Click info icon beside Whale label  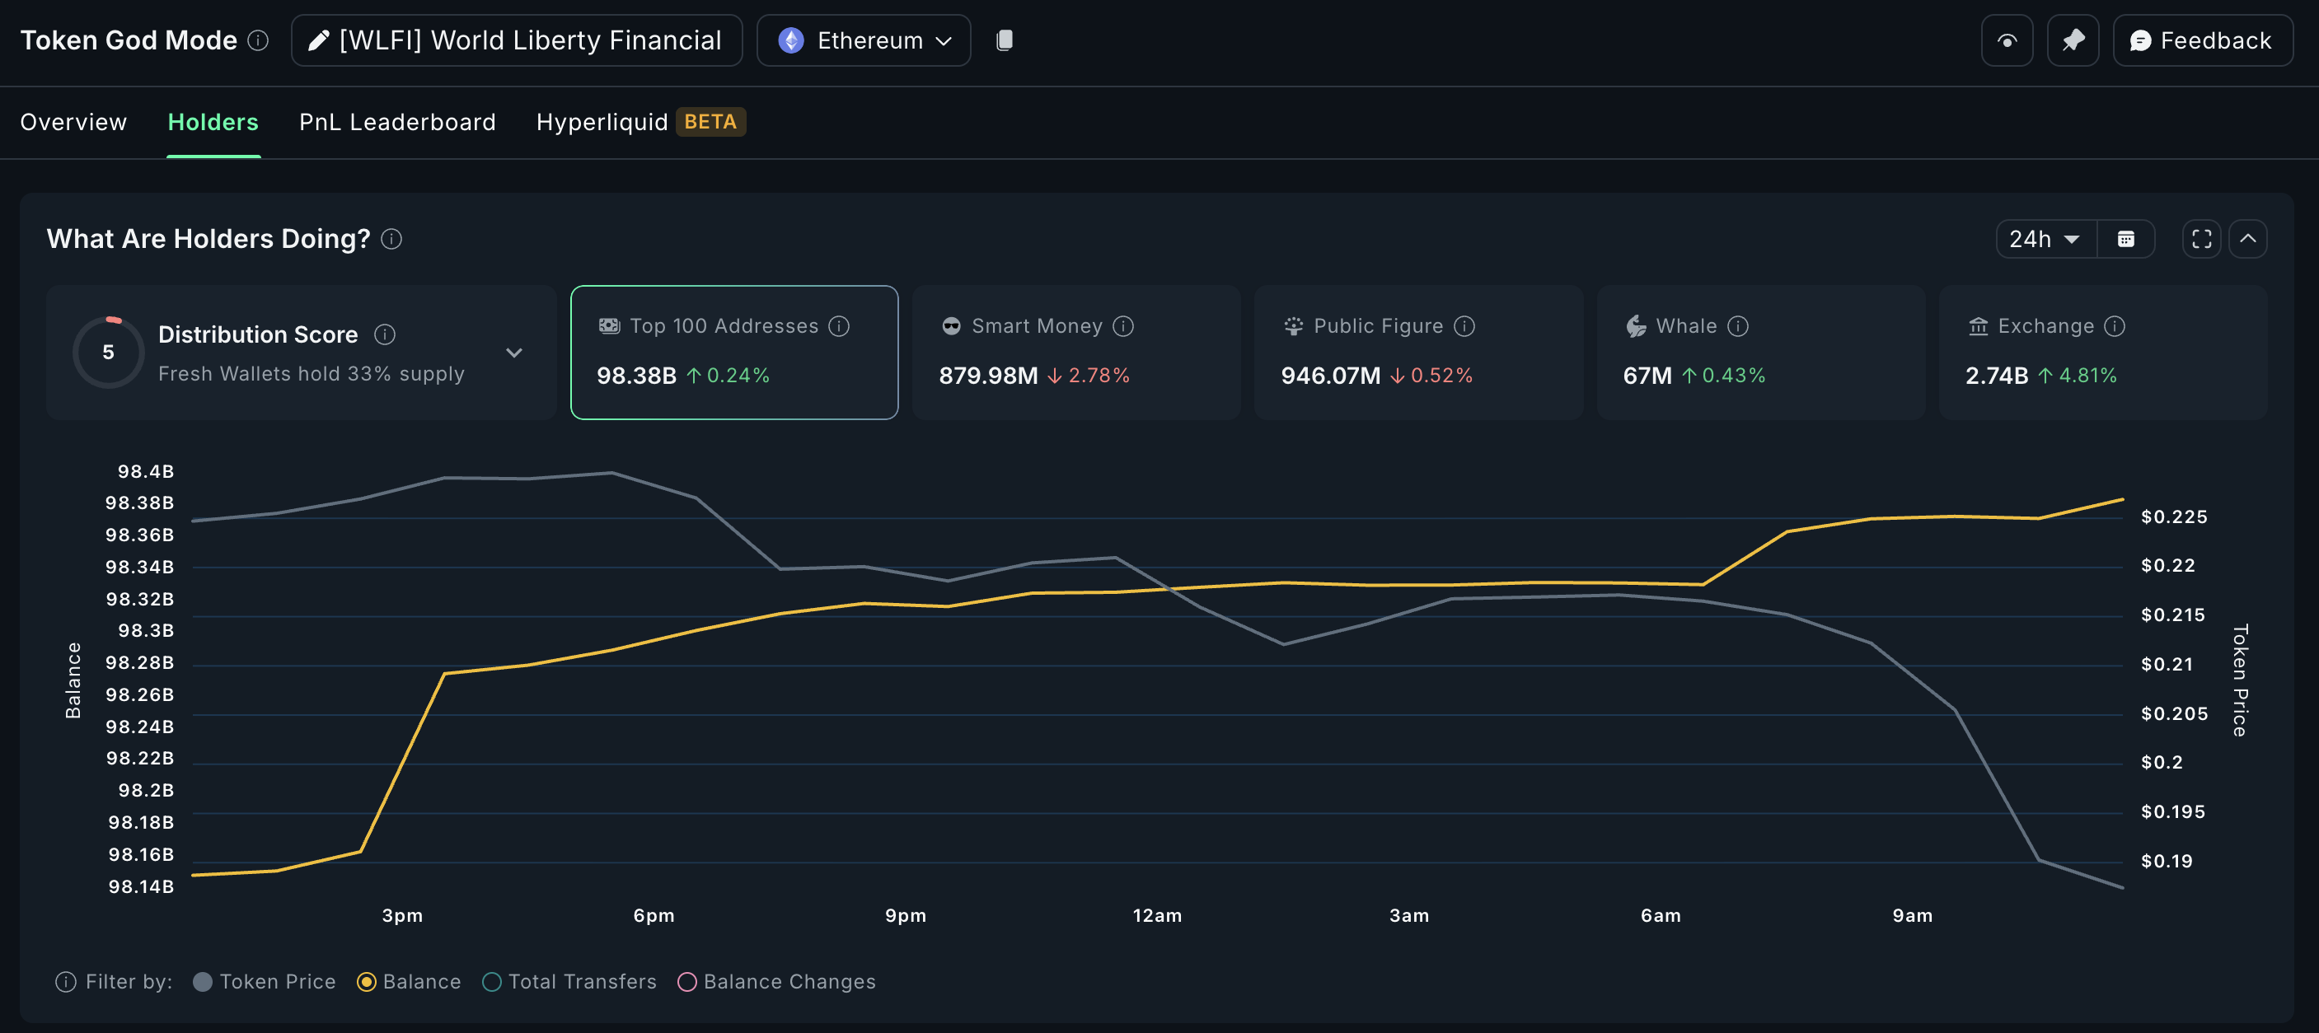[1737, 325]
